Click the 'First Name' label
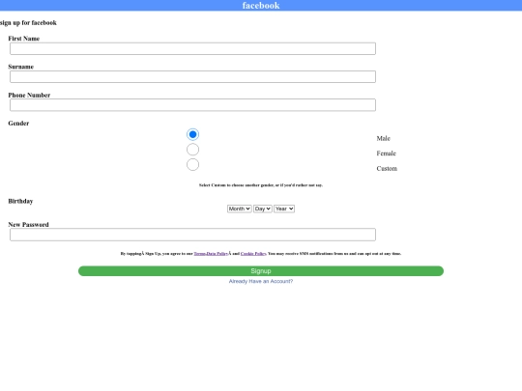 pyautogui.click(x=23, y=39)
